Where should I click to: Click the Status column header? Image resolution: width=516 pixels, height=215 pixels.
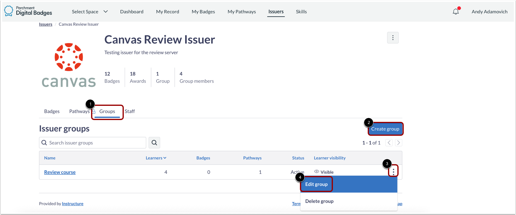[298, 158]
